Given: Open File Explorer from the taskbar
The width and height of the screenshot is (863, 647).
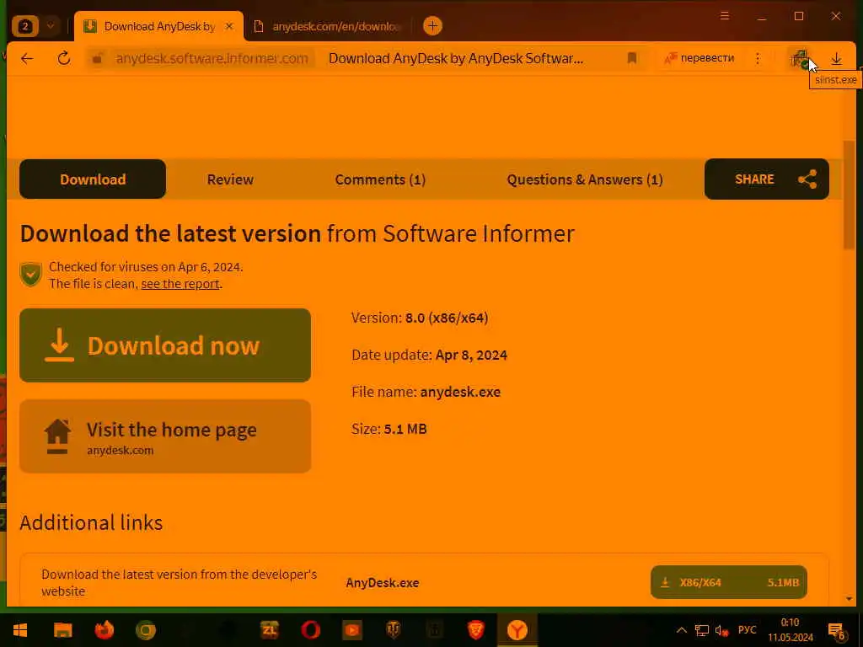Looking at the screenshot, I should pos(62,630).
